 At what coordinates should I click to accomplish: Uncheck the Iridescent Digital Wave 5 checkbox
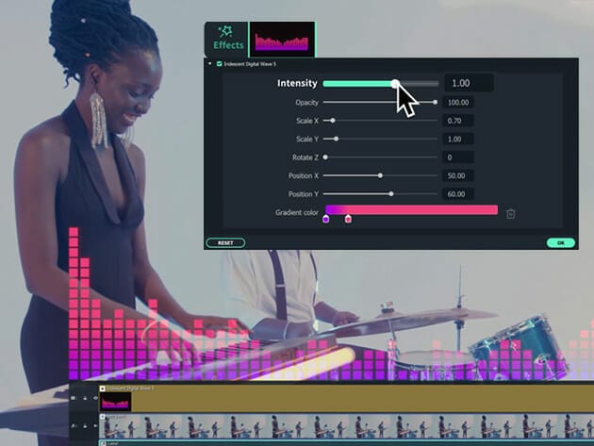tap(220, 64)
